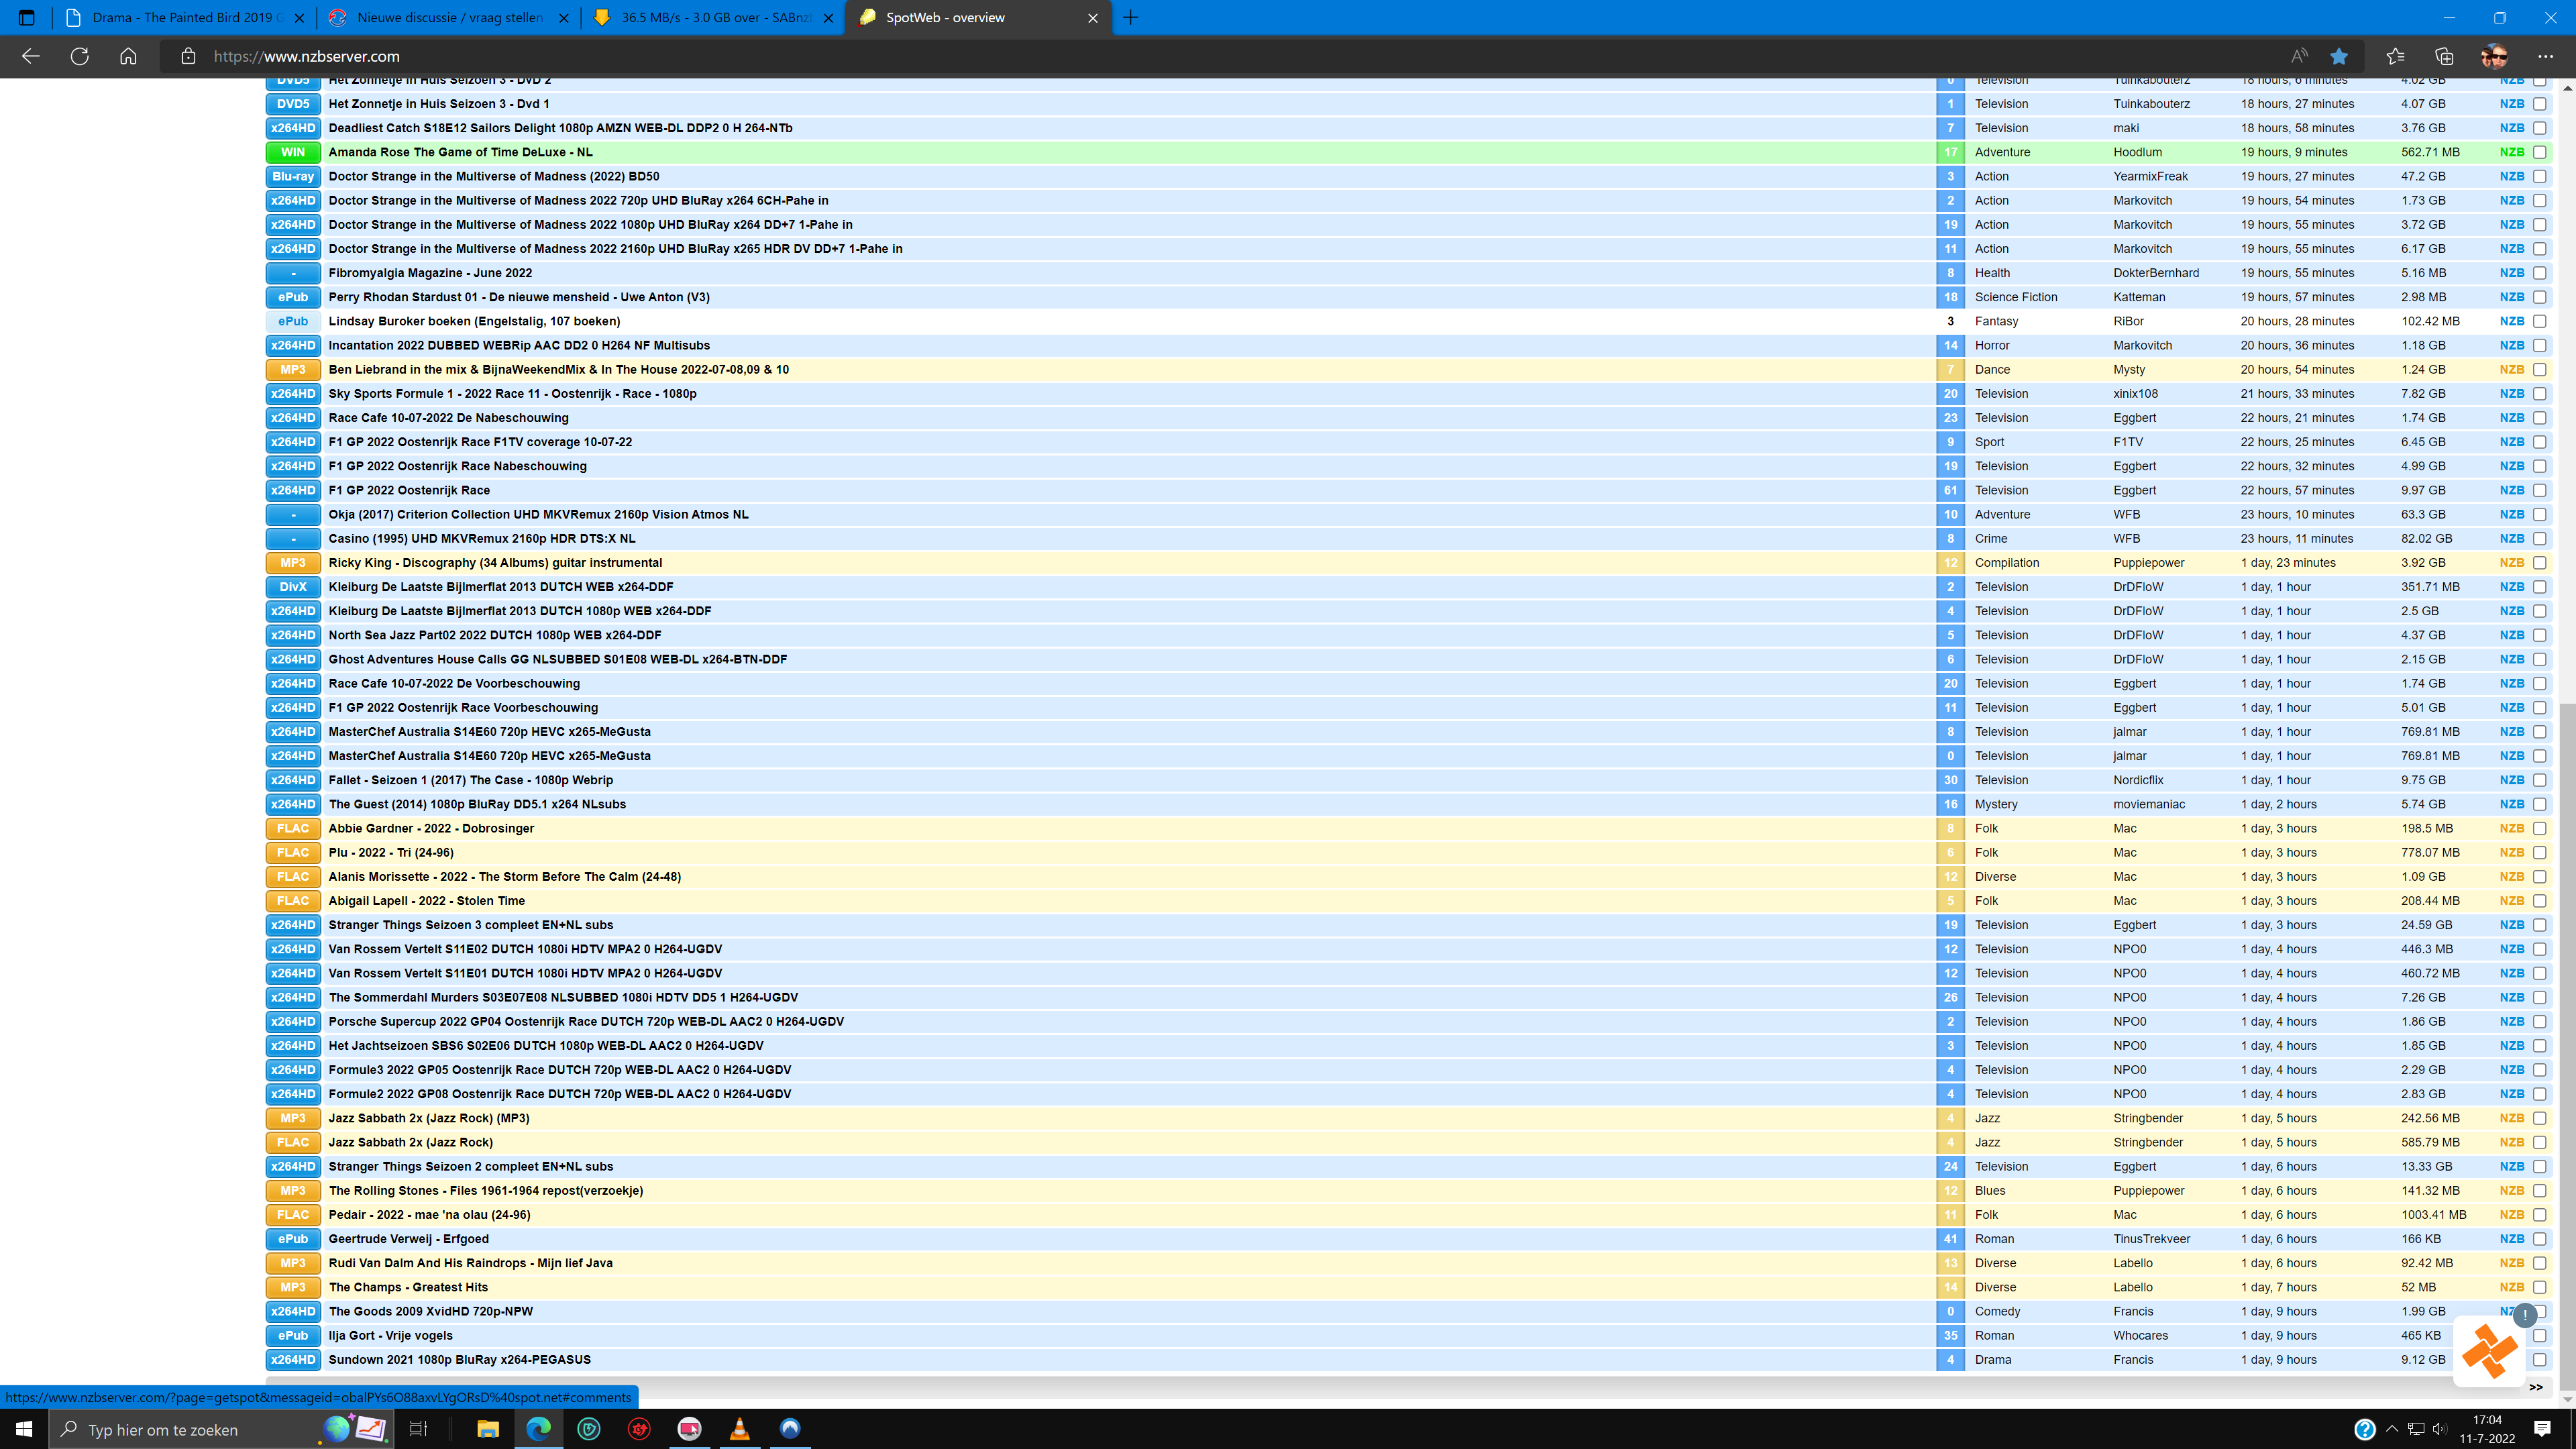The image size is (2576, 1449).
Task: Close the Painted Bird tab
Action: click(299, 17)
